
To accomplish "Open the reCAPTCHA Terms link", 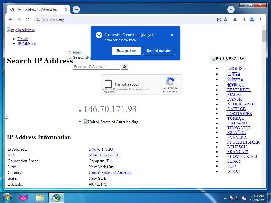I will (x=175, y=92).
